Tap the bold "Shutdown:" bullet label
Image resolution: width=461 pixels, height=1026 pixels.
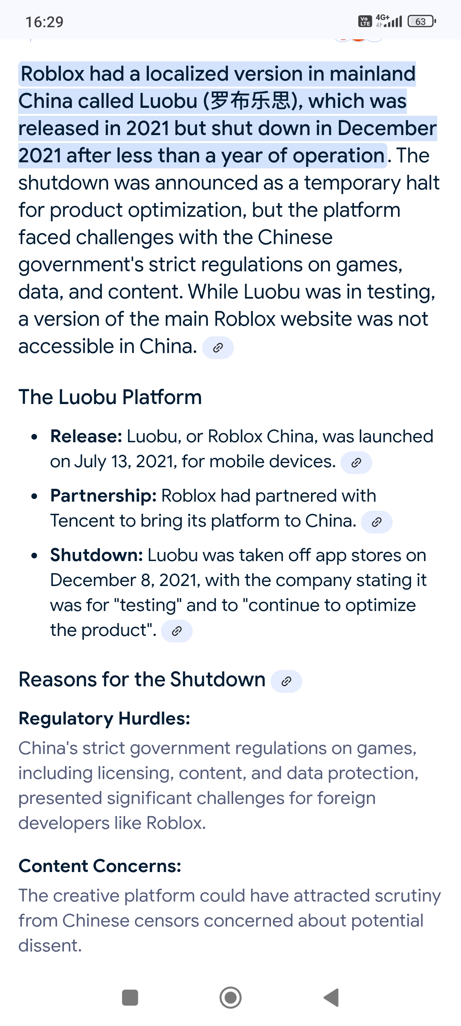[x=97, y=555]
